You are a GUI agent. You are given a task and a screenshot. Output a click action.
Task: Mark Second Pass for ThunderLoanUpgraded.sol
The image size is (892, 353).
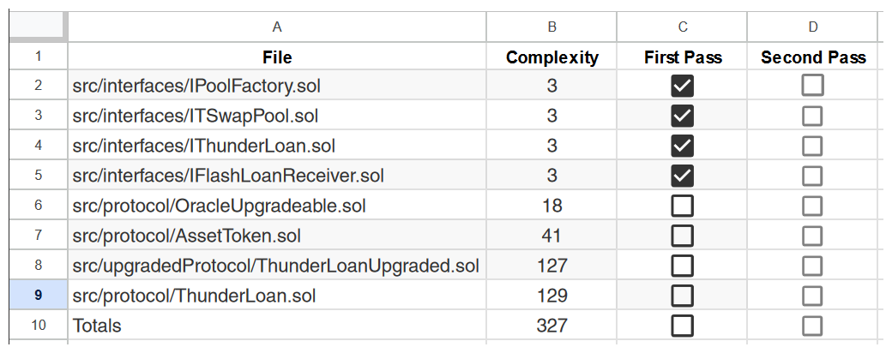[812, 266]
